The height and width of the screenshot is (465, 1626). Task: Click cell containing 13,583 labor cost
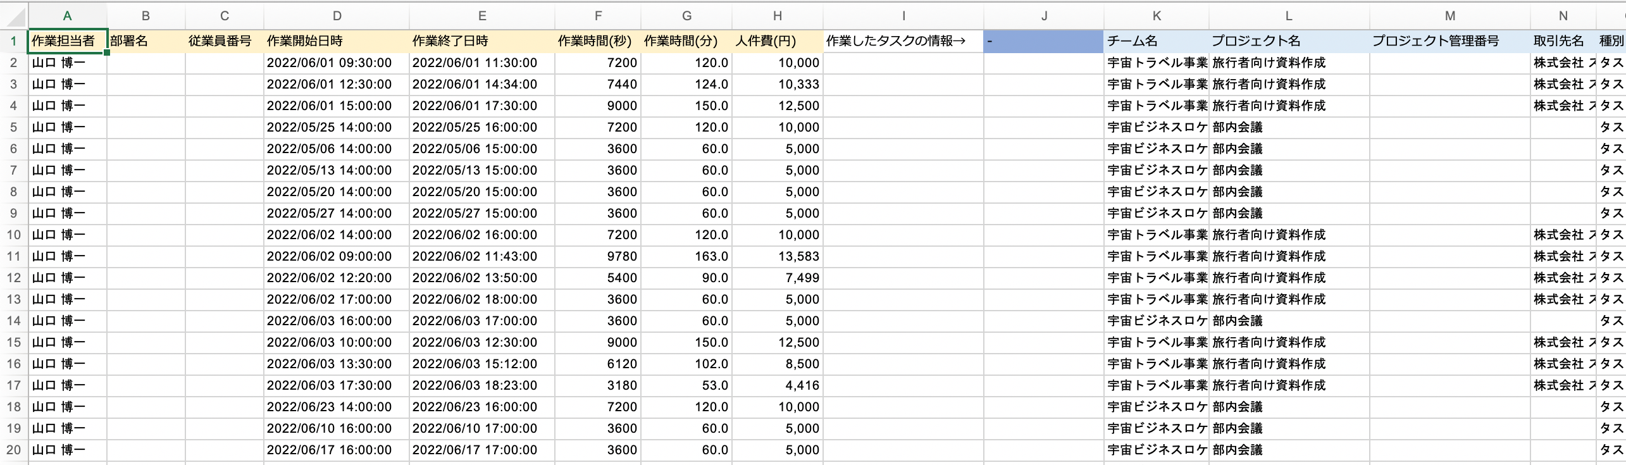[777, 256]
